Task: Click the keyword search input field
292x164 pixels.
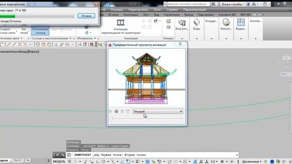Action: coord(188,4)
